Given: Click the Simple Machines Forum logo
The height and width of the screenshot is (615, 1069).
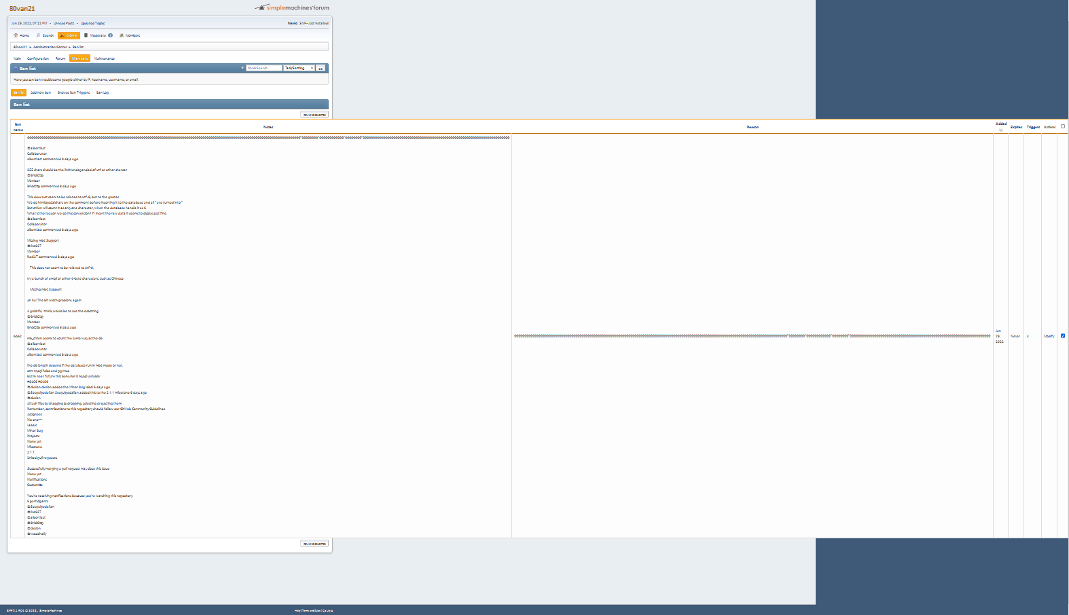Looking at the screenshot, I should [292, 7].
